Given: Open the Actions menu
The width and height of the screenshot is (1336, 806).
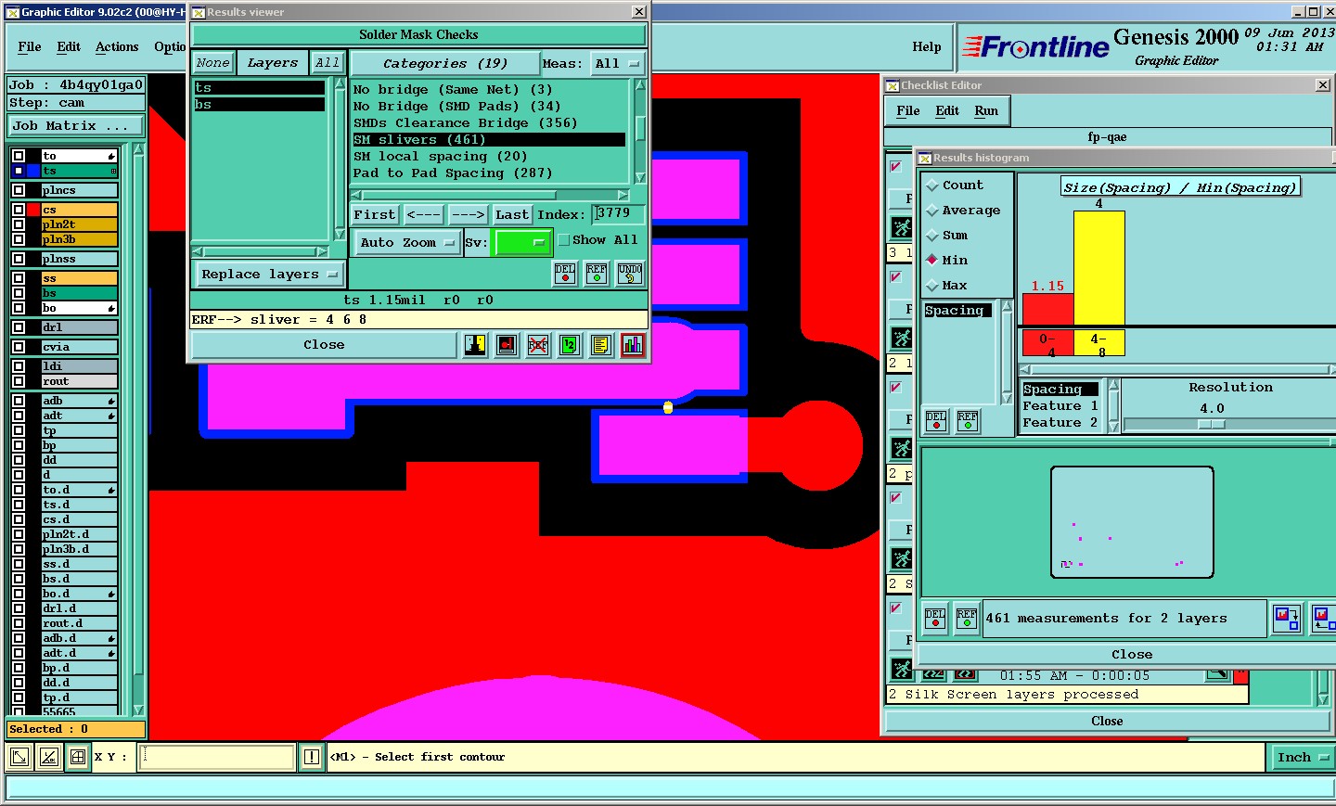Looking at the screenshot, I should pos(117,46).
